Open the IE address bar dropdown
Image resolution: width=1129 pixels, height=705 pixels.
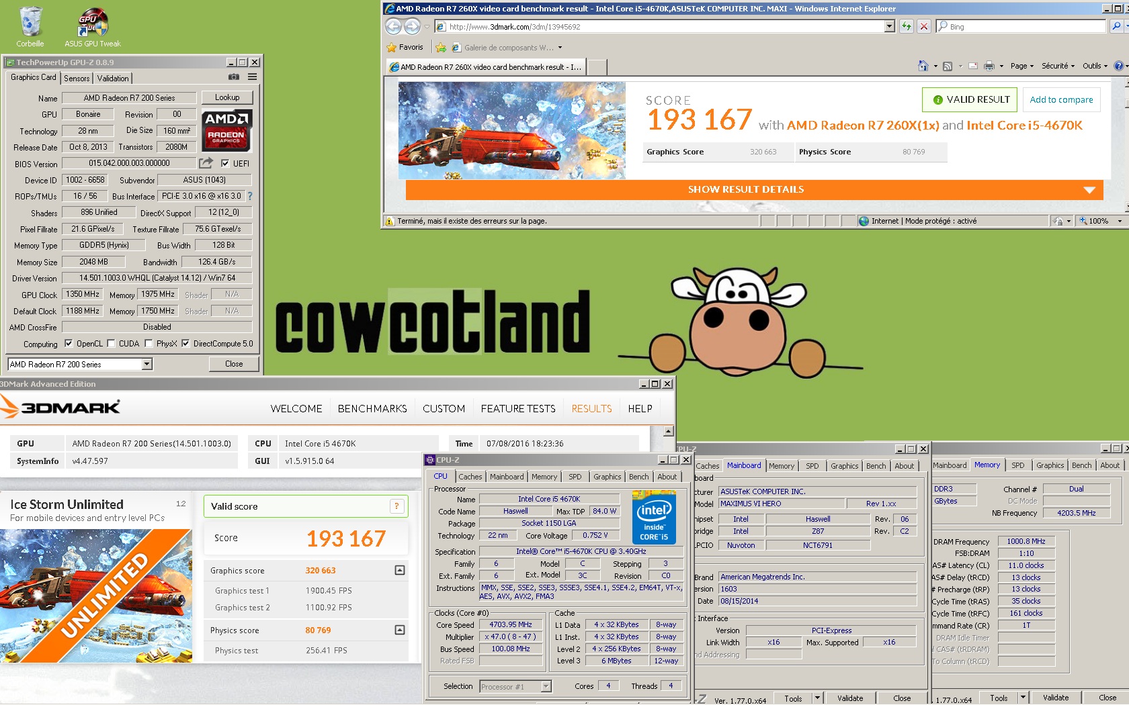[x=890, y=27]
